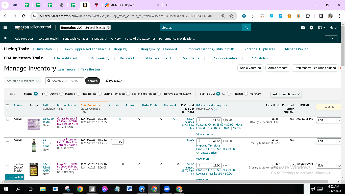The width and height of the screenshot is (345, 194).
Task: Click the Search SKU, Title input field
Action: (x=65, y=81)
